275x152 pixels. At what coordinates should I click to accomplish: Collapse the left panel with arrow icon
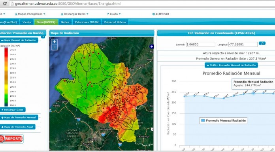(x=43, y=37)
